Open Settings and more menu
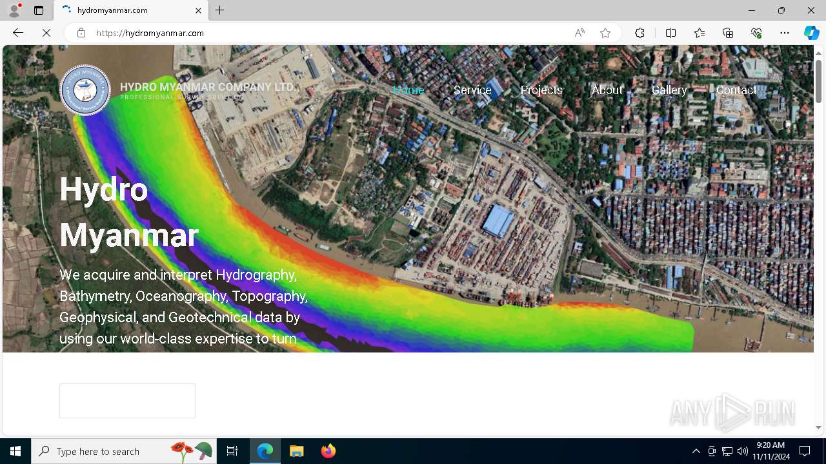Image resolution: width=826 pixels, height=464 pixels. pyautogui.click(x=785, y=33)
